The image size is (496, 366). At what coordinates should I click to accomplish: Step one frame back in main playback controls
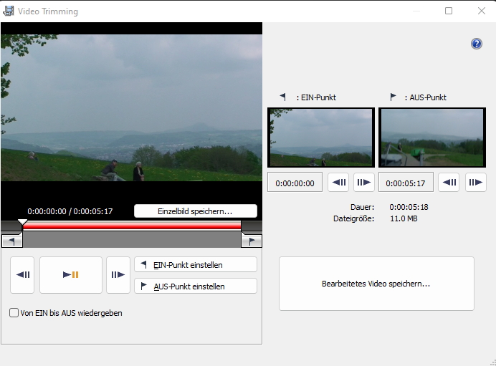tap(22, 275)
